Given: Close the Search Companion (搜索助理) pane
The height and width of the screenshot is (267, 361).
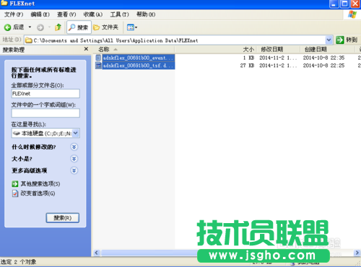Looking at the screenshot, I should (86, 49).
